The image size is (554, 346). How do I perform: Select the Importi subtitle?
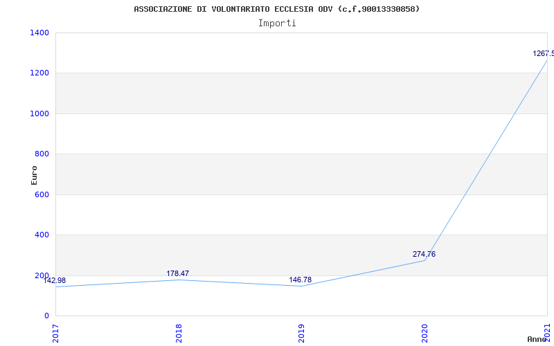point(277,24)
